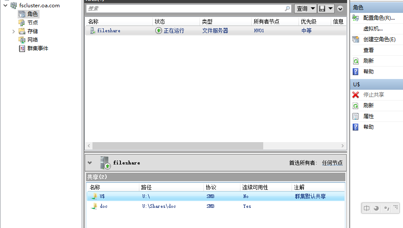Click 刷新 under the 角色 section
Image resolution: width=403 pixels, height=228 pixels.
[368, 61]
